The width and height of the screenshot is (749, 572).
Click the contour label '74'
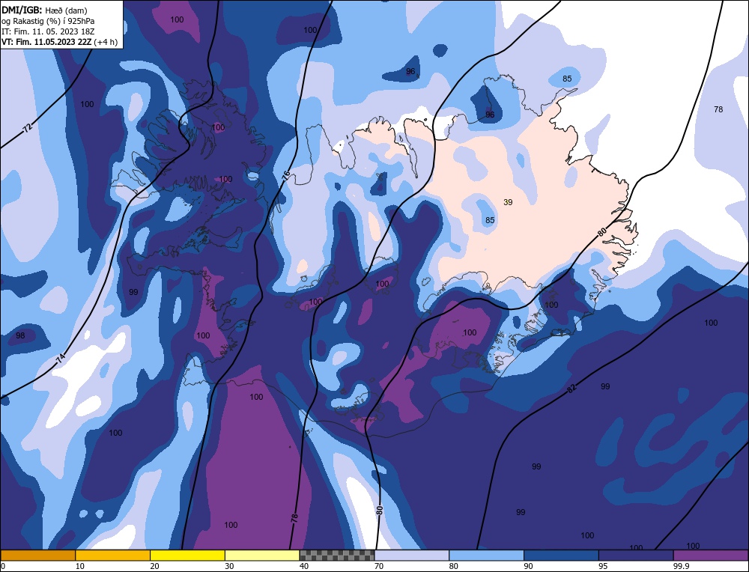click(x=61, y=360)
